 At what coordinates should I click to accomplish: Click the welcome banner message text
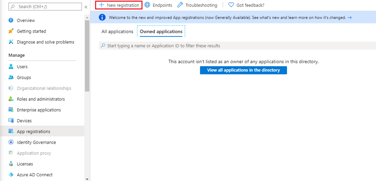click(227, 17)
